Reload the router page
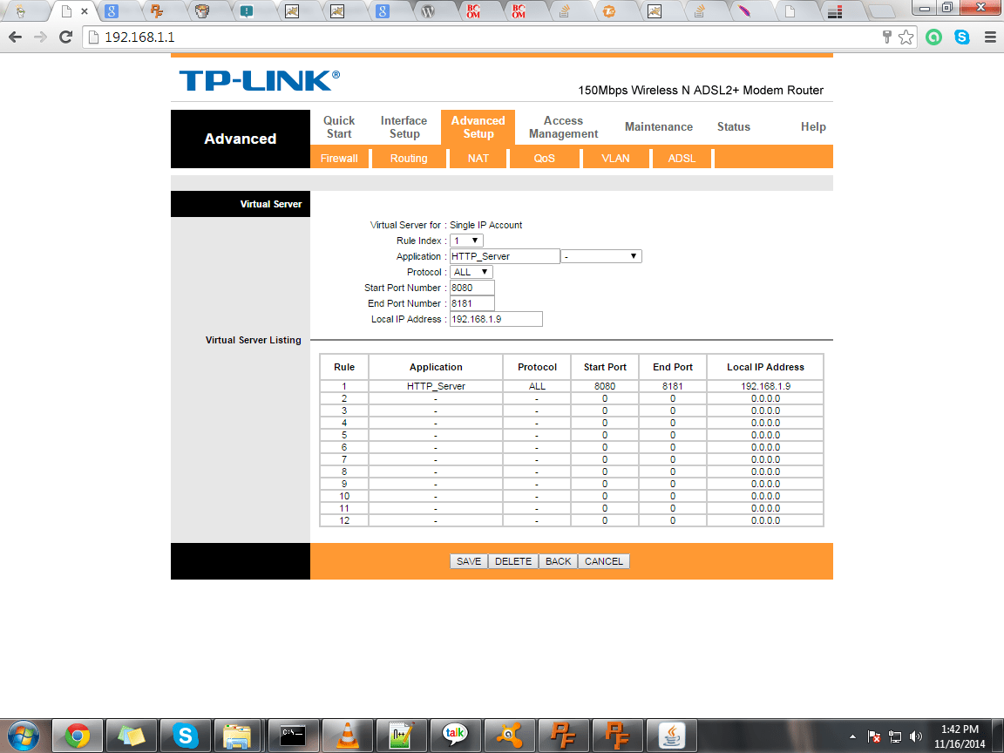The image size is (1004, 753). point(65,37)
